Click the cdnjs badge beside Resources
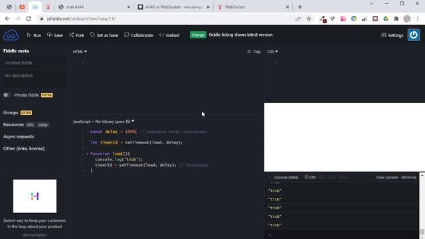The height and width of the screenshot is (239, 425). (x=43, y=125)
